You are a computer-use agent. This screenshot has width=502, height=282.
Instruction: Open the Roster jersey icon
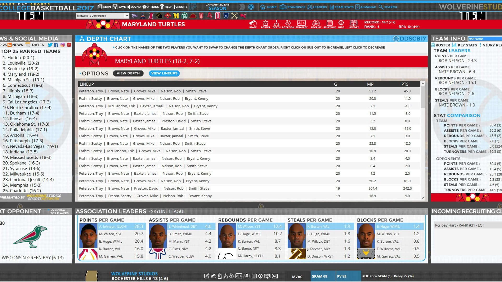265,24
